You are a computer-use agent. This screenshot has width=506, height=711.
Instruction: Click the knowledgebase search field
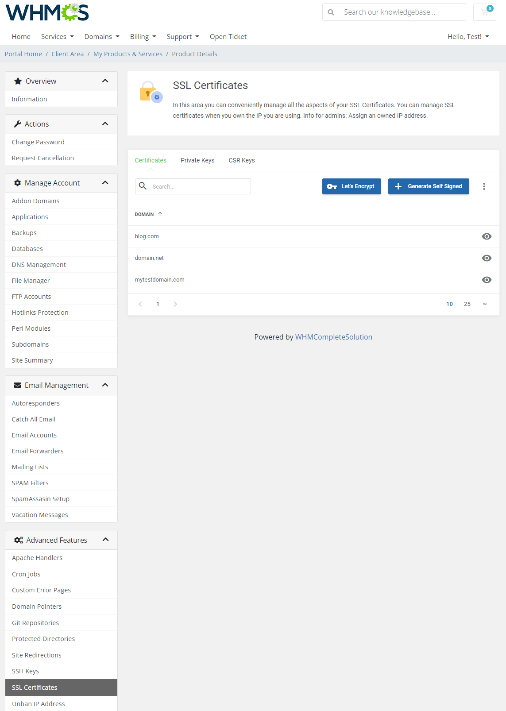(x=394, y=12)
